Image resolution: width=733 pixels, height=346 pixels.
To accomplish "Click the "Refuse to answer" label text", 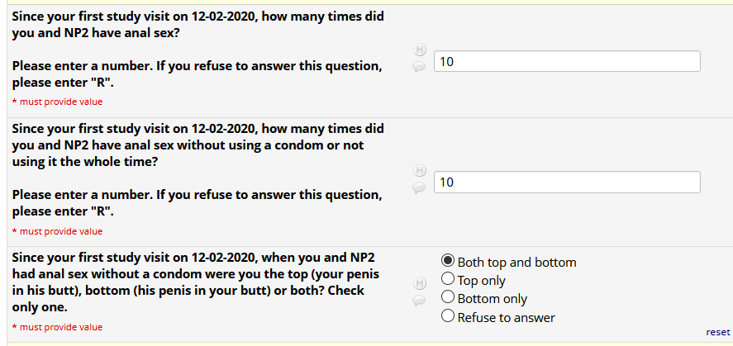I will 506,317.
